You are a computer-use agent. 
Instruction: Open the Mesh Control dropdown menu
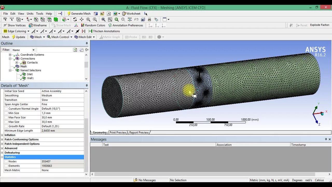pyautogui.click(x=60, y=37)
